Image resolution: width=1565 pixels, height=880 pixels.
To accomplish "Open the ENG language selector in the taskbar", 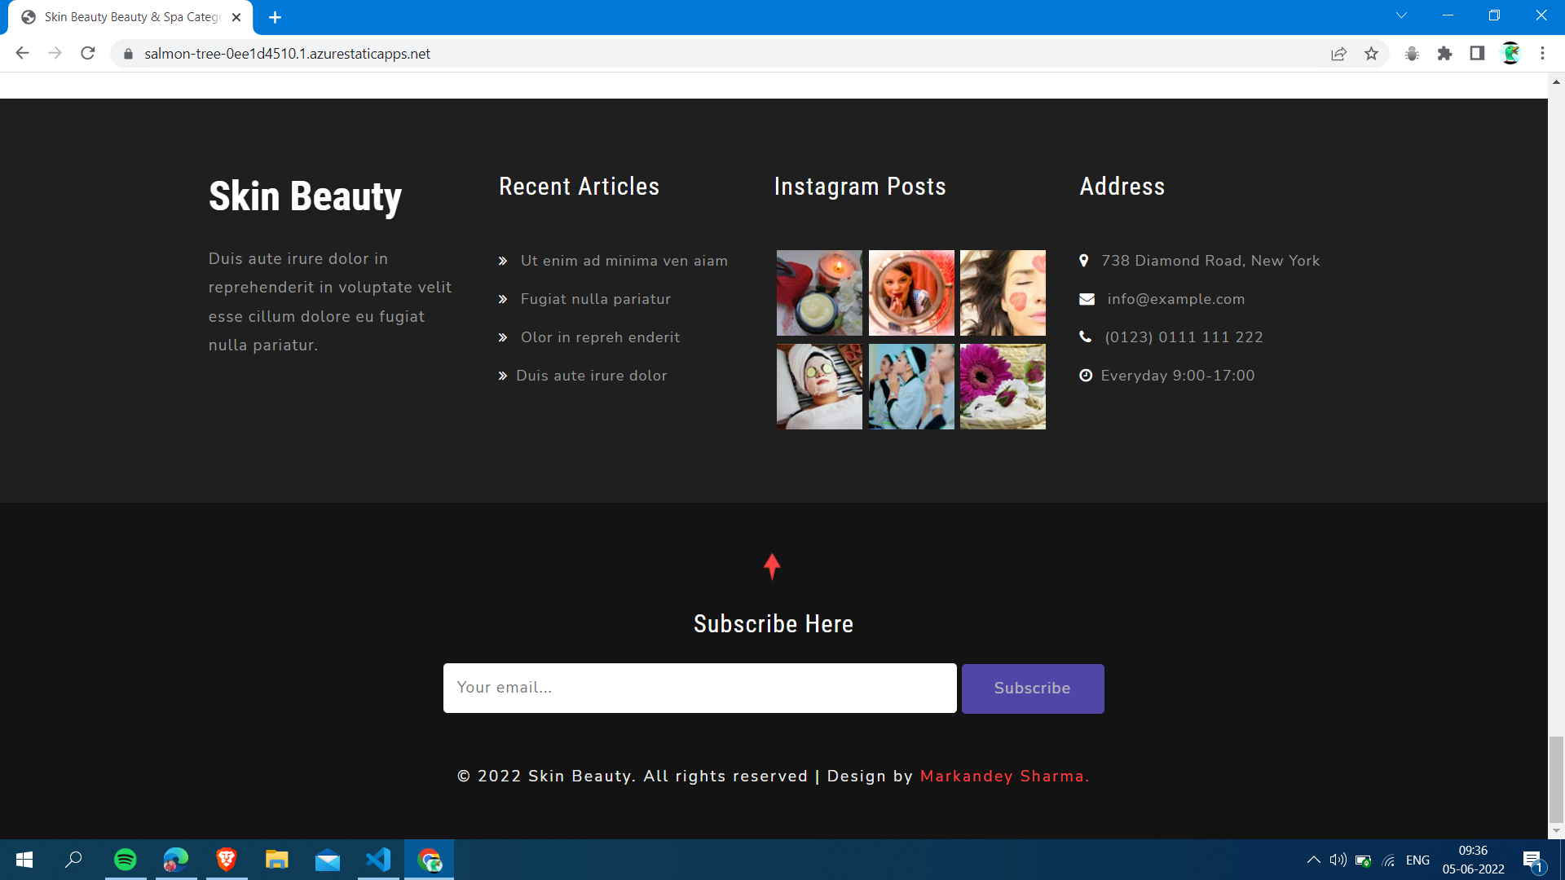I will click(1418, 860).
